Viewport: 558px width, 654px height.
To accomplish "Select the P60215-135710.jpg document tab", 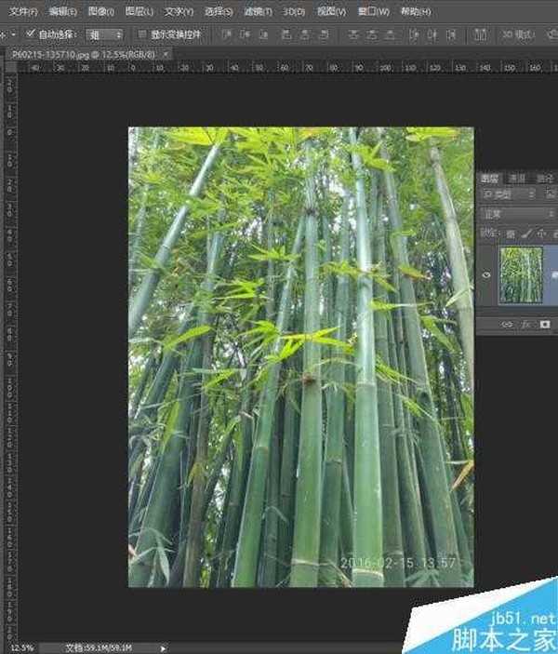I will 86,55.
